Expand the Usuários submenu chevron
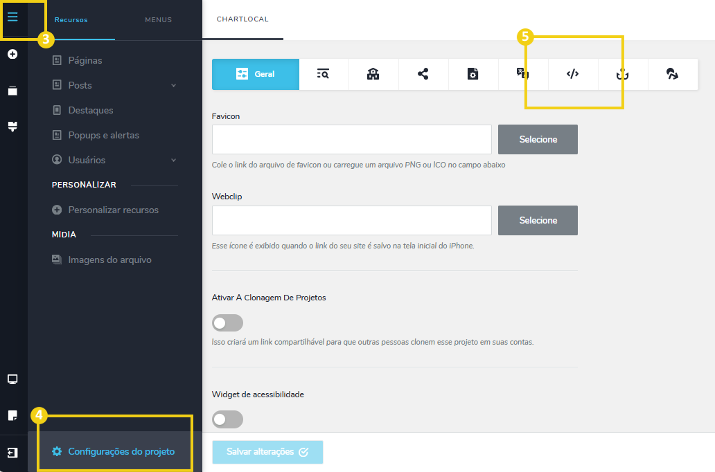This screenshot has height=472, width=715. tap(173, 161)
